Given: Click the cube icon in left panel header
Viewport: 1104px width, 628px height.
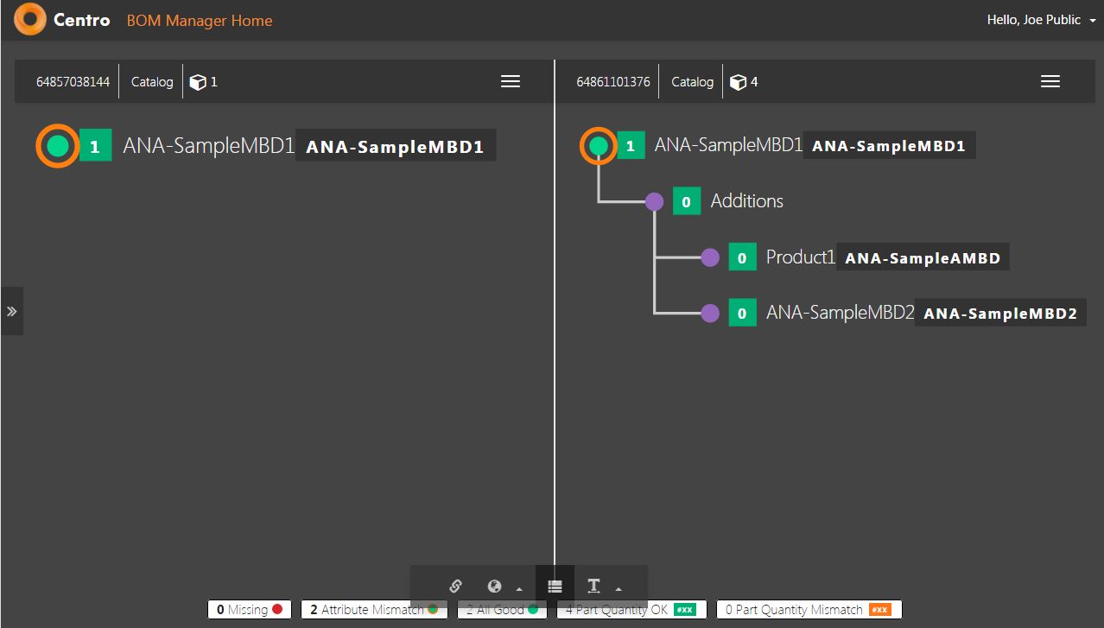Looking at the screenshot, I should click(x=198, y=82).
